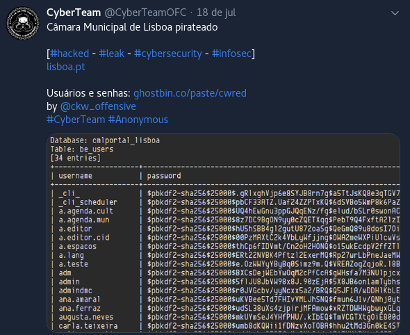Image resolution: width=410 pixels, height=335 pixels.
Task: Click the tweet text 'Câmara Municipal de Lisboa pirateado'
Action: 132,27
